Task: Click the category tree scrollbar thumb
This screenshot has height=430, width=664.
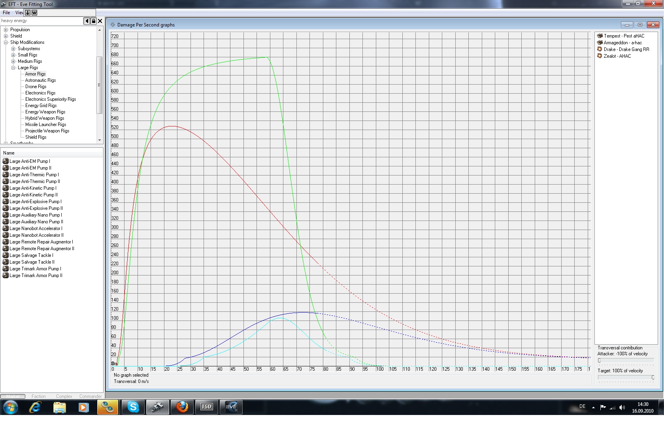Action: coord(100,85)
